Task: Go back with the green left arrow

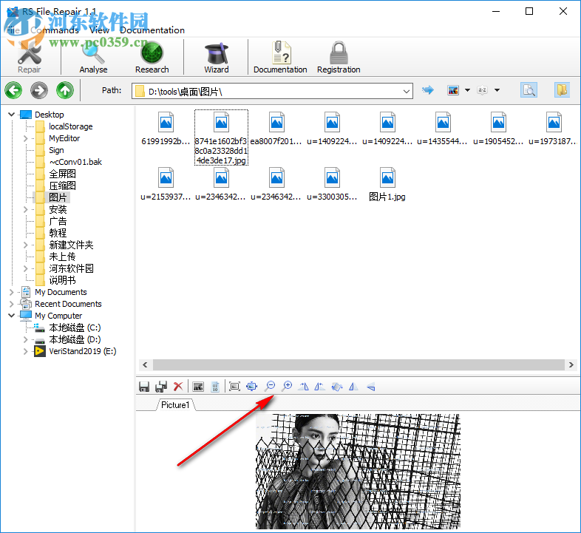Action: 13,90
